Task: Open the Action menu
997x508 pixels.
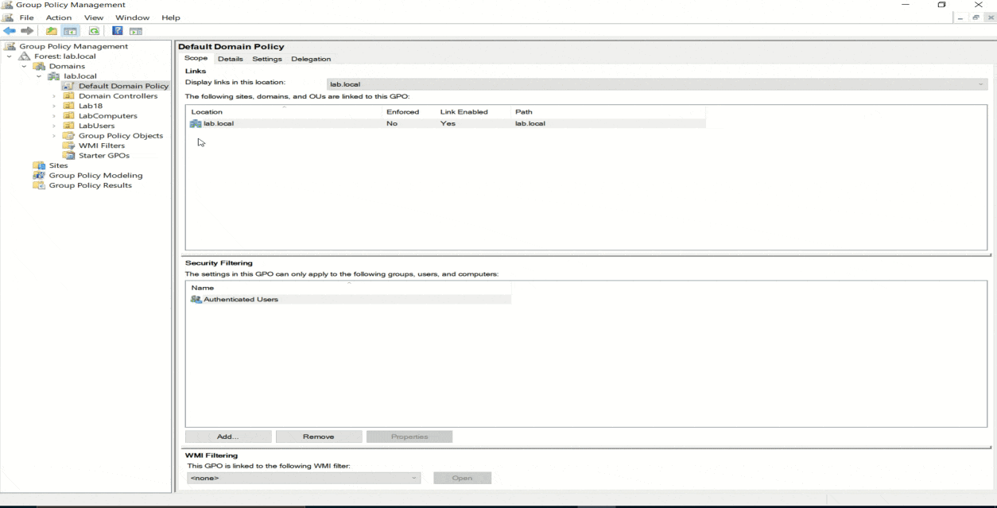Action: point(58,17)
